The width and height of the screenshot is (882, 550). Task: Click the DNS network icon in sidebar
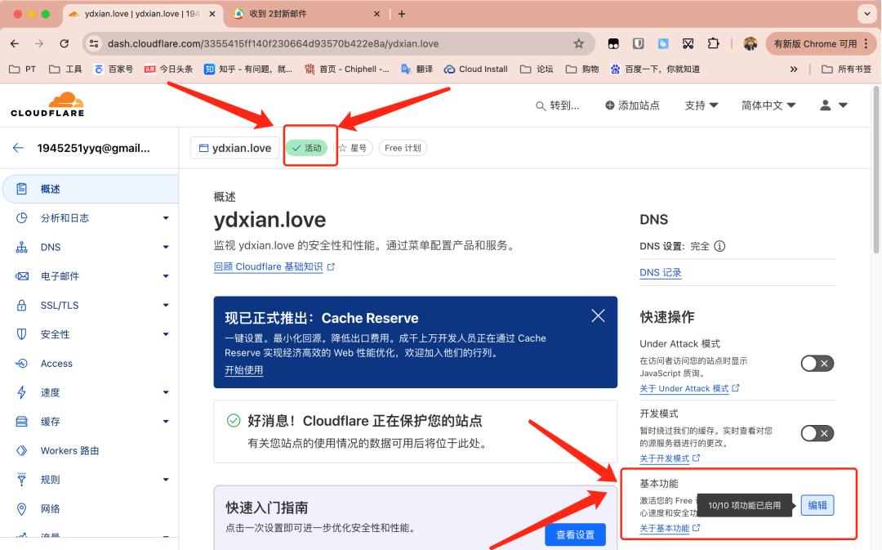[x=21, y=247]
